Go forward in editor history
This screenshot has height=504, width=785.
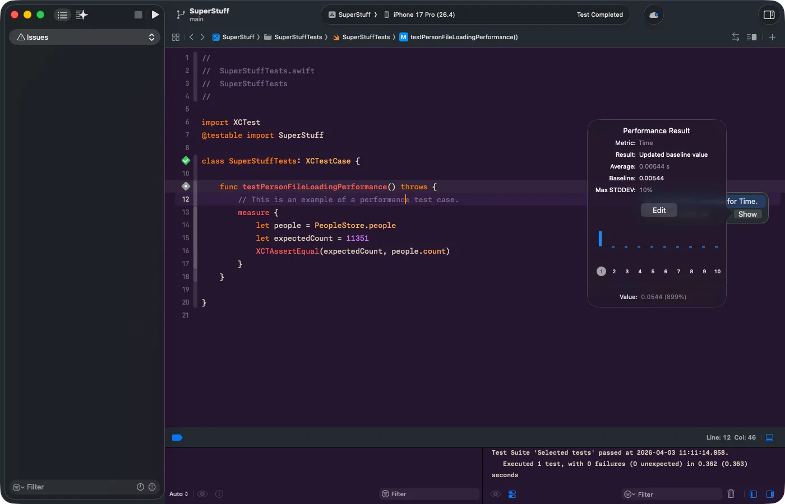(202, 37)
